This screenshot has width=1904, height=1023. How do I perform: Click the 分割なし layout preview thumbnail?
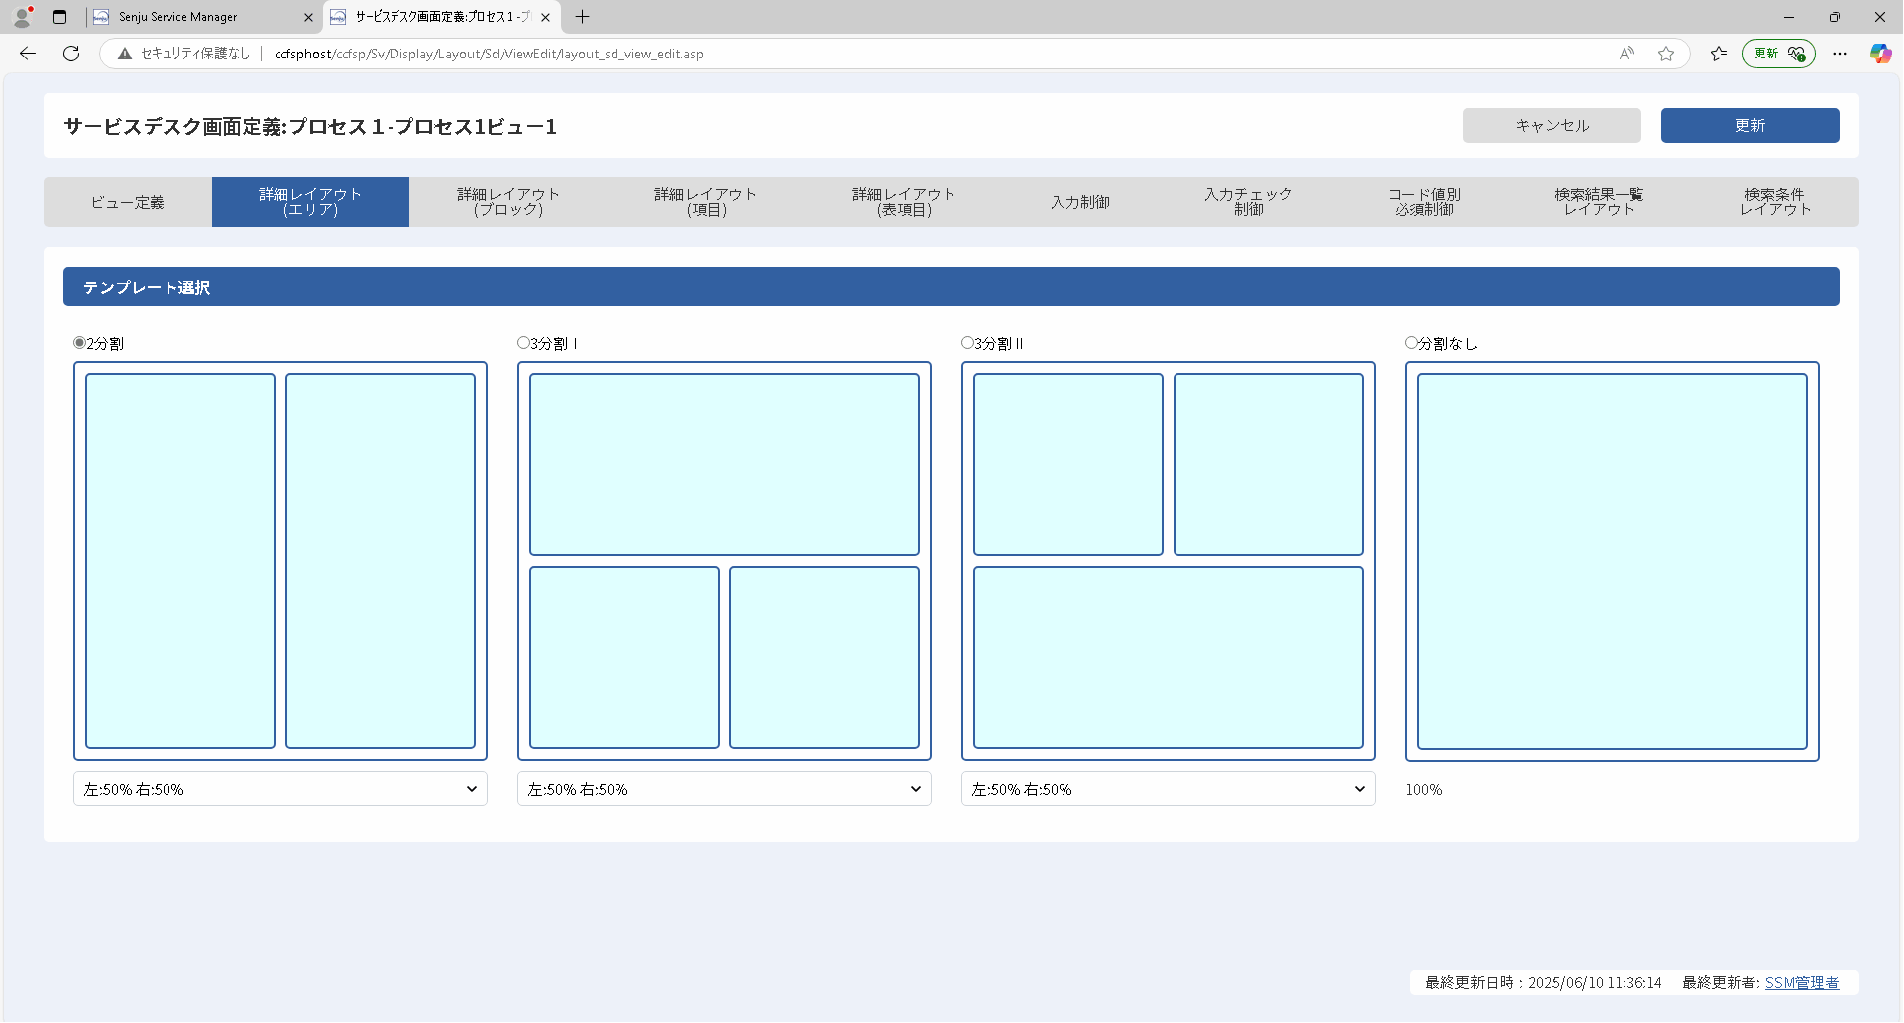point(1613,561)
